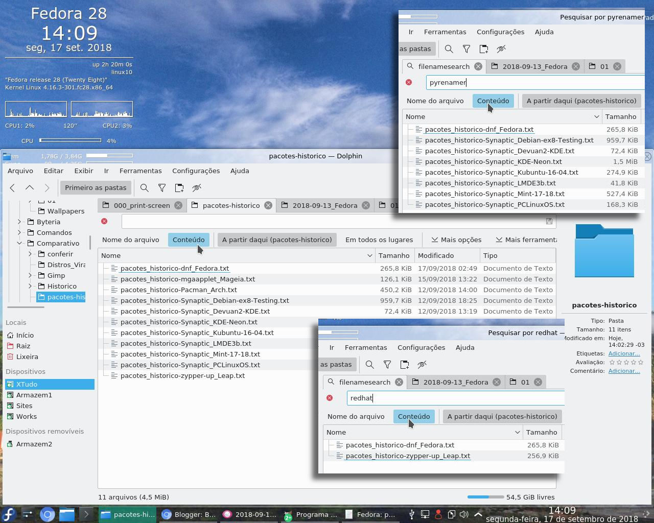Click the volume icon in system tray
Viewport: 654px width, 523px height.
pyautogui.click(x=464, y=514)
